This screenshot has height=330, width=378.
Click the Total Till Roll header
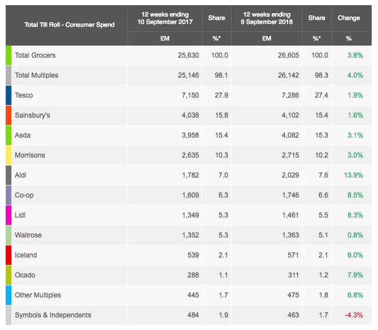69,25
